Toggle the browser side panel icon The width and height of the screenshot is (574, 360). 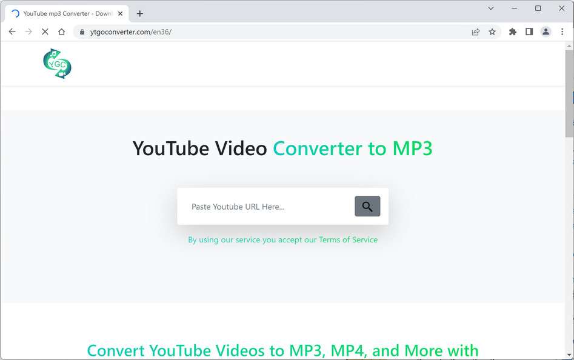pyautogui.click(x=529, y=32)
